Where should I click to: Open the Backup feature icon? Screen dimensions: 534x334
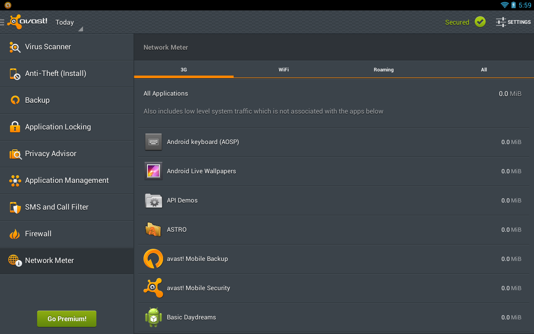click(15, 100)
